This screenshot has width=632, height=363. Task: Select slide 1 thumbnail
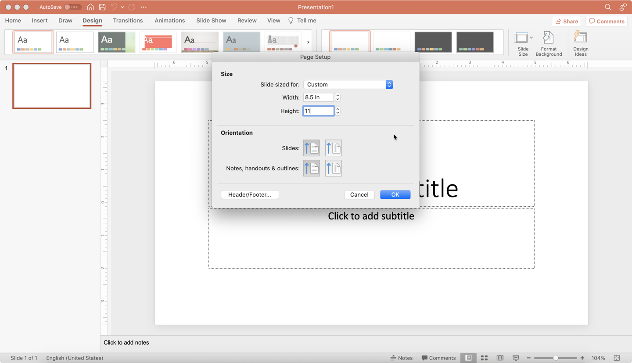pyautogui.click(x=52, y=86)
